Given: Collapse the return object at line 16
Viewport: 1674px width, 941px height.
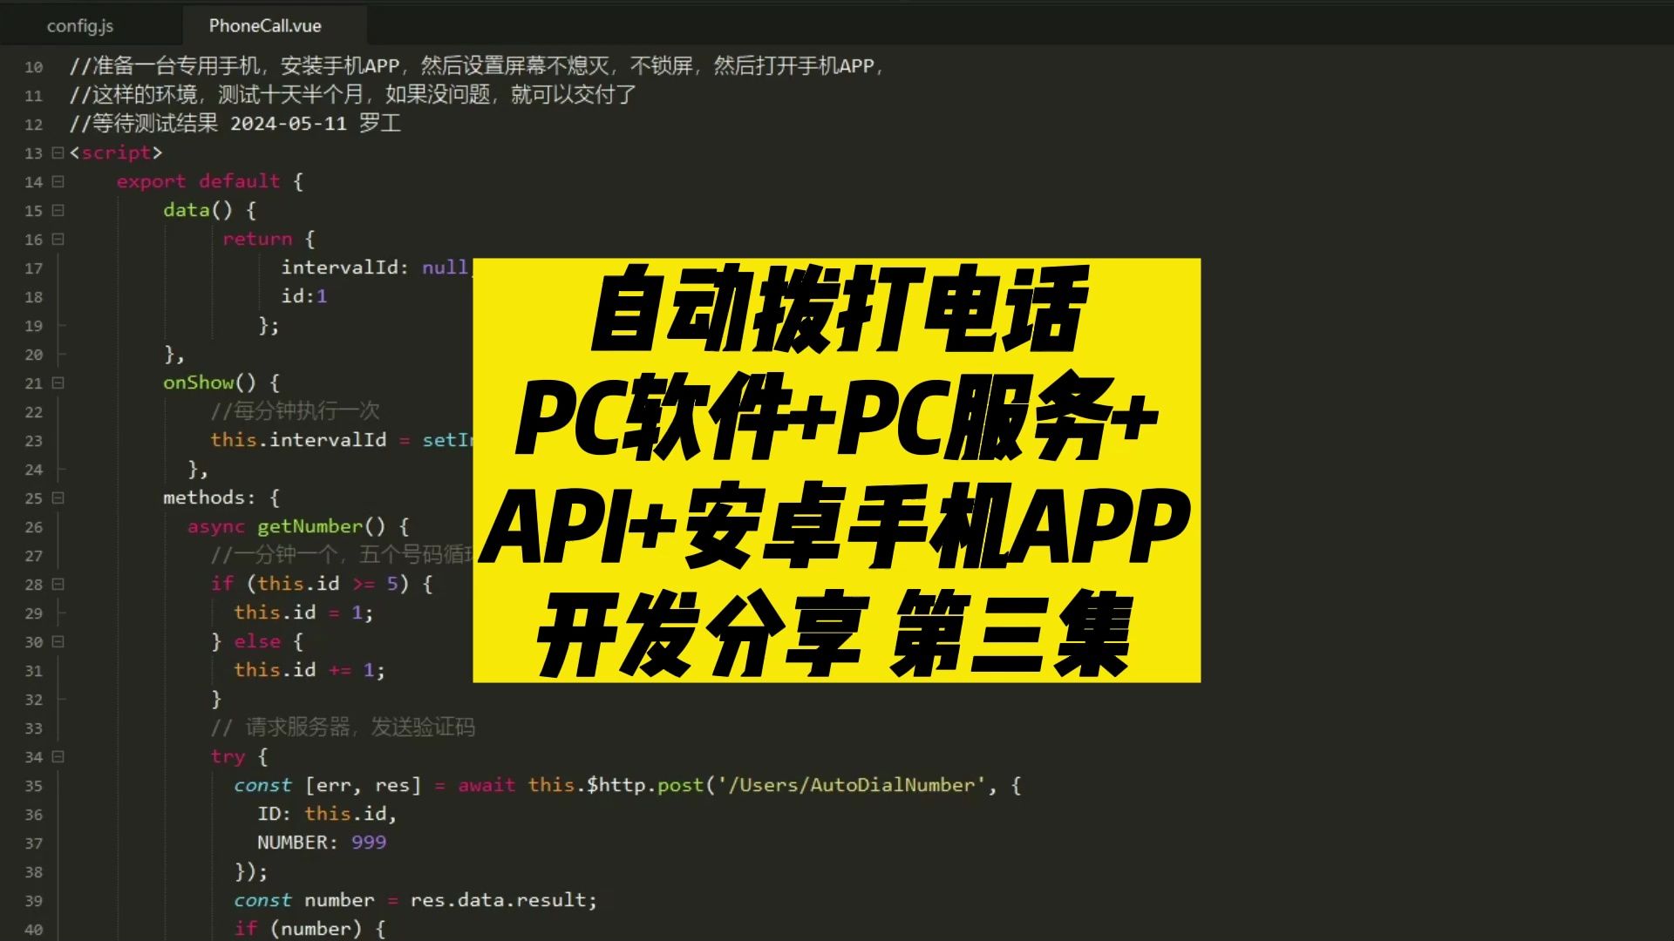Looking at the screenshot, I should coord(56,239).
